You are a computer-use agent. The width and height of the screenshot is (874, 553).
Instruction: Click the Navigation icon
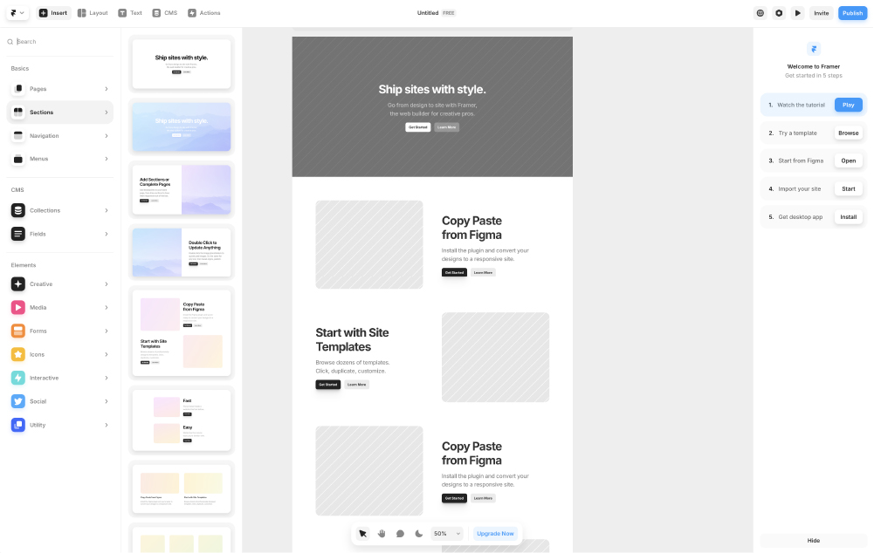pos(18,135)
